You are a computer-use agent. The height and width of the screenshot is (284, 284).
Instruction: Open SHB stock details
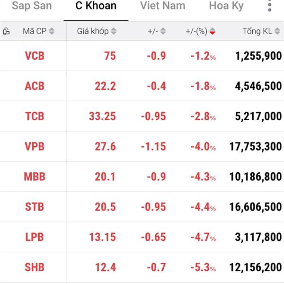click(35, 267)
